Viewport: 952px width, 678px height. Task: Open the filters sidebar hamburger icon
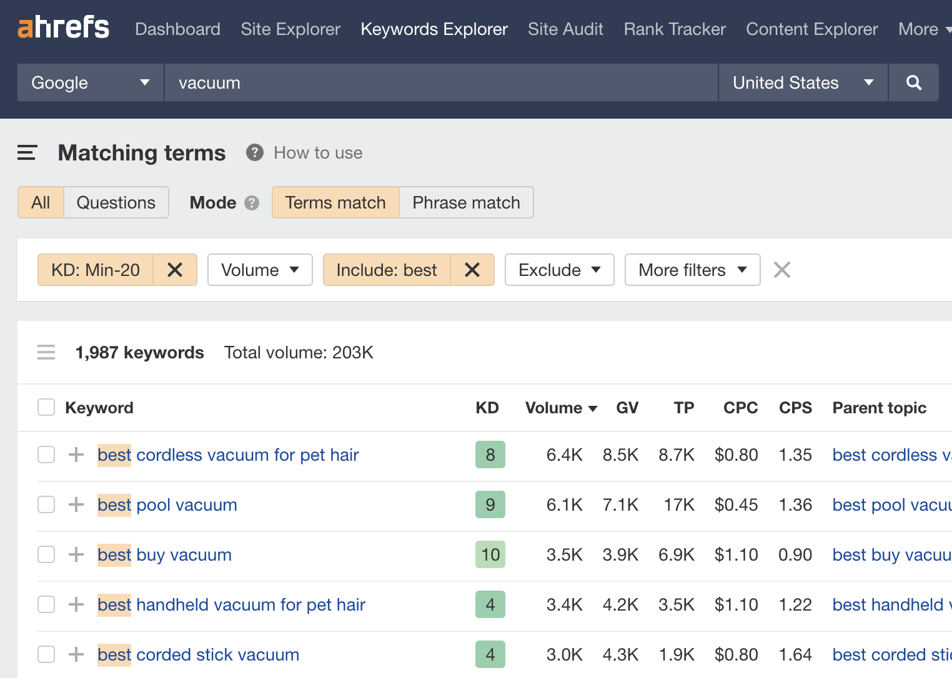tap(27, 152)
